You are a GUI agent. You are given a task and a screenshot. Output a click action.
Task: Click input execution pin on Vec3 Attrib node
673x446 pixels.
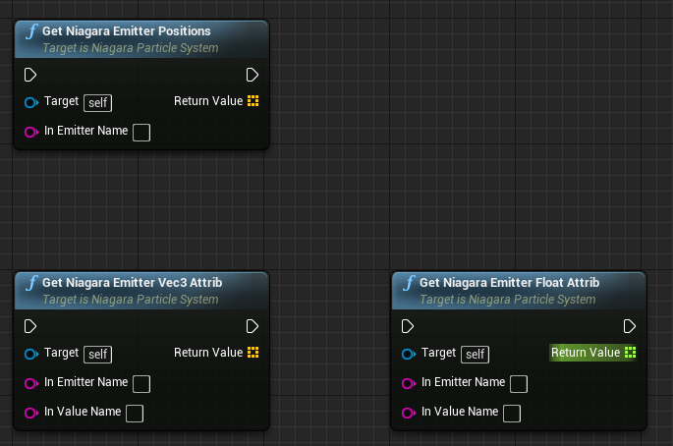tap(30, 326)
